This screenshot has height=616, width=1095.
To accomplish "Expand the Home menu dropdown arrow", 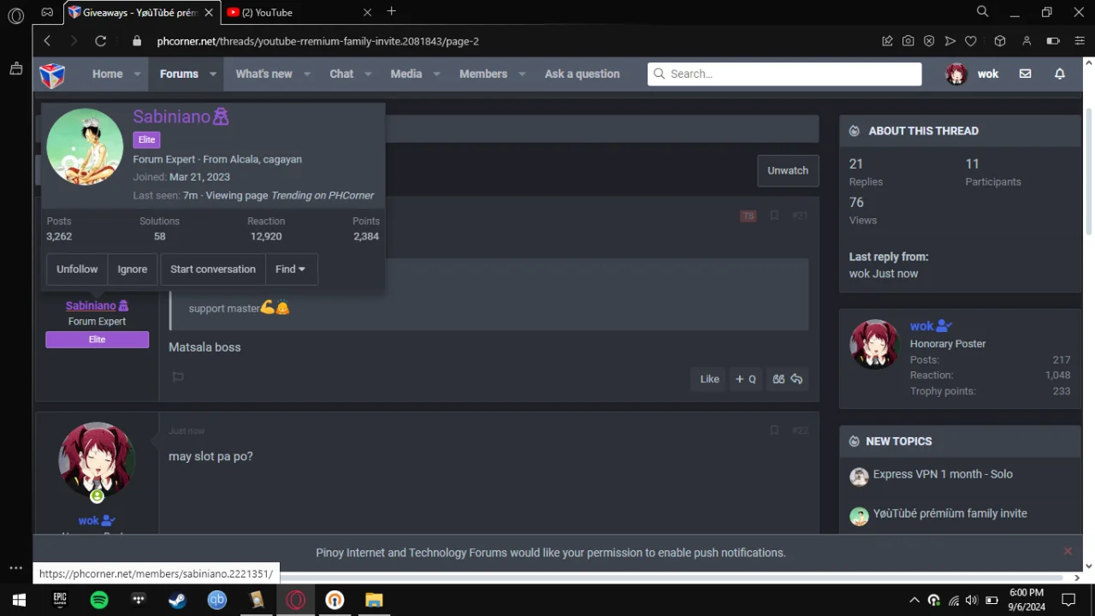I will [x=137, y=74].
